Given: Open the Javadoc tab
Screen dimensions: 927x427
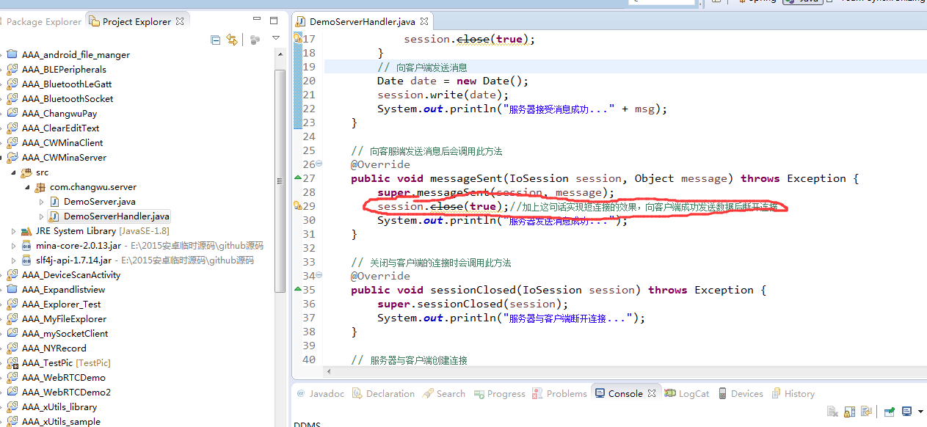Looking at the screenshot, I should click(320, 393).
